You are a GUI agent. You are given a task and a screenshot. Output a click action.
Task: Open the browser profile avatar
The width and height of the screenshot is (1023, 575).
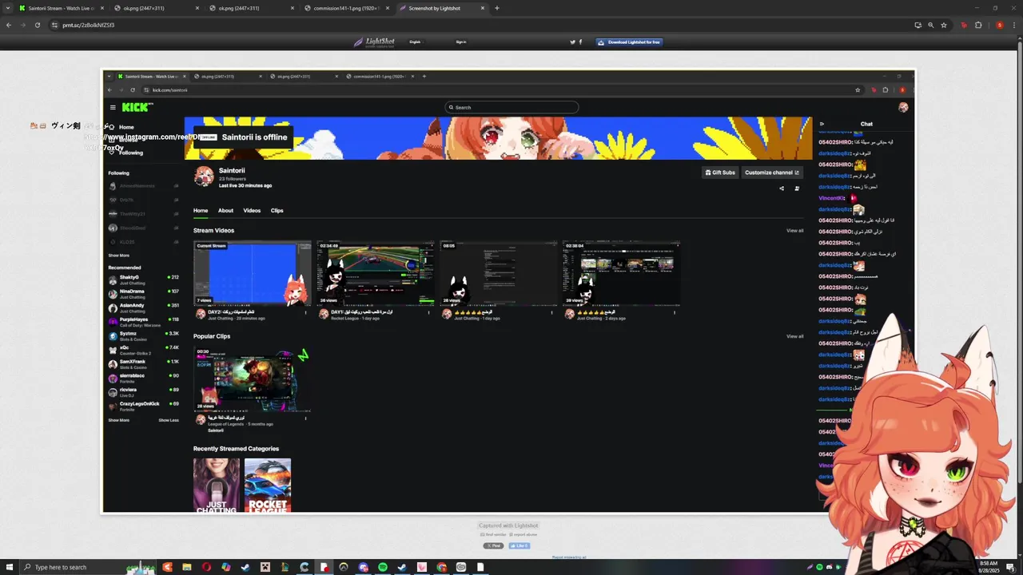coord(999,25)
